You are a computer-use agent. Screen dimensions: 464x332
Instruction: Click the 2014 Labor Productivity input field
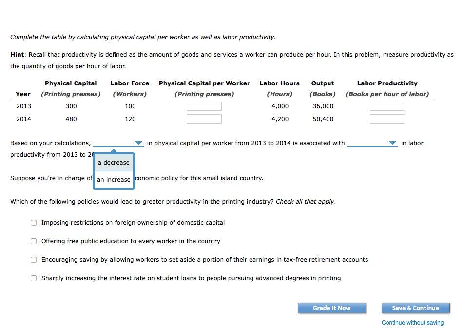click(387, 118)
